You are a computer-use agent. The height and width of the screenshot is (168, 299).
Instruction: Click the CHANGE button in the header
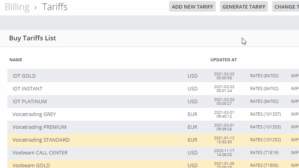[285, 7]
